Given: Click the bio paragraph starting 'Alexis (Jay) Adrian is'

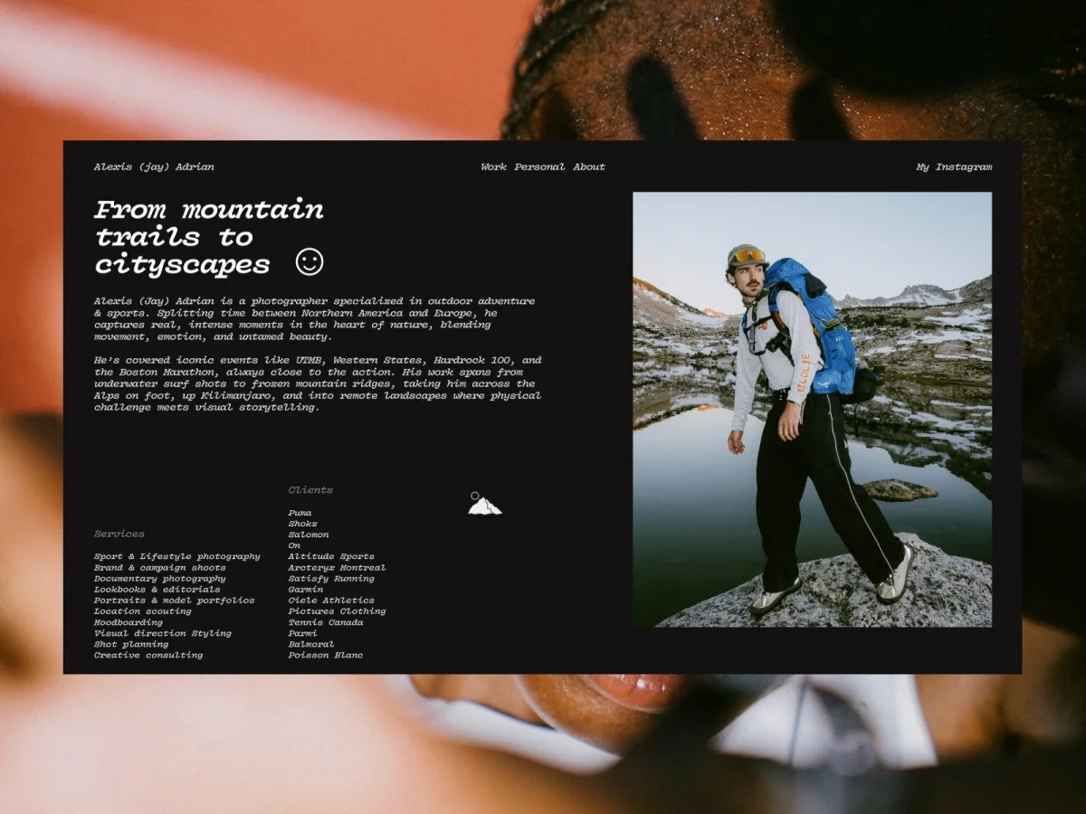Looking at the screenshot, I should [314, 318].
